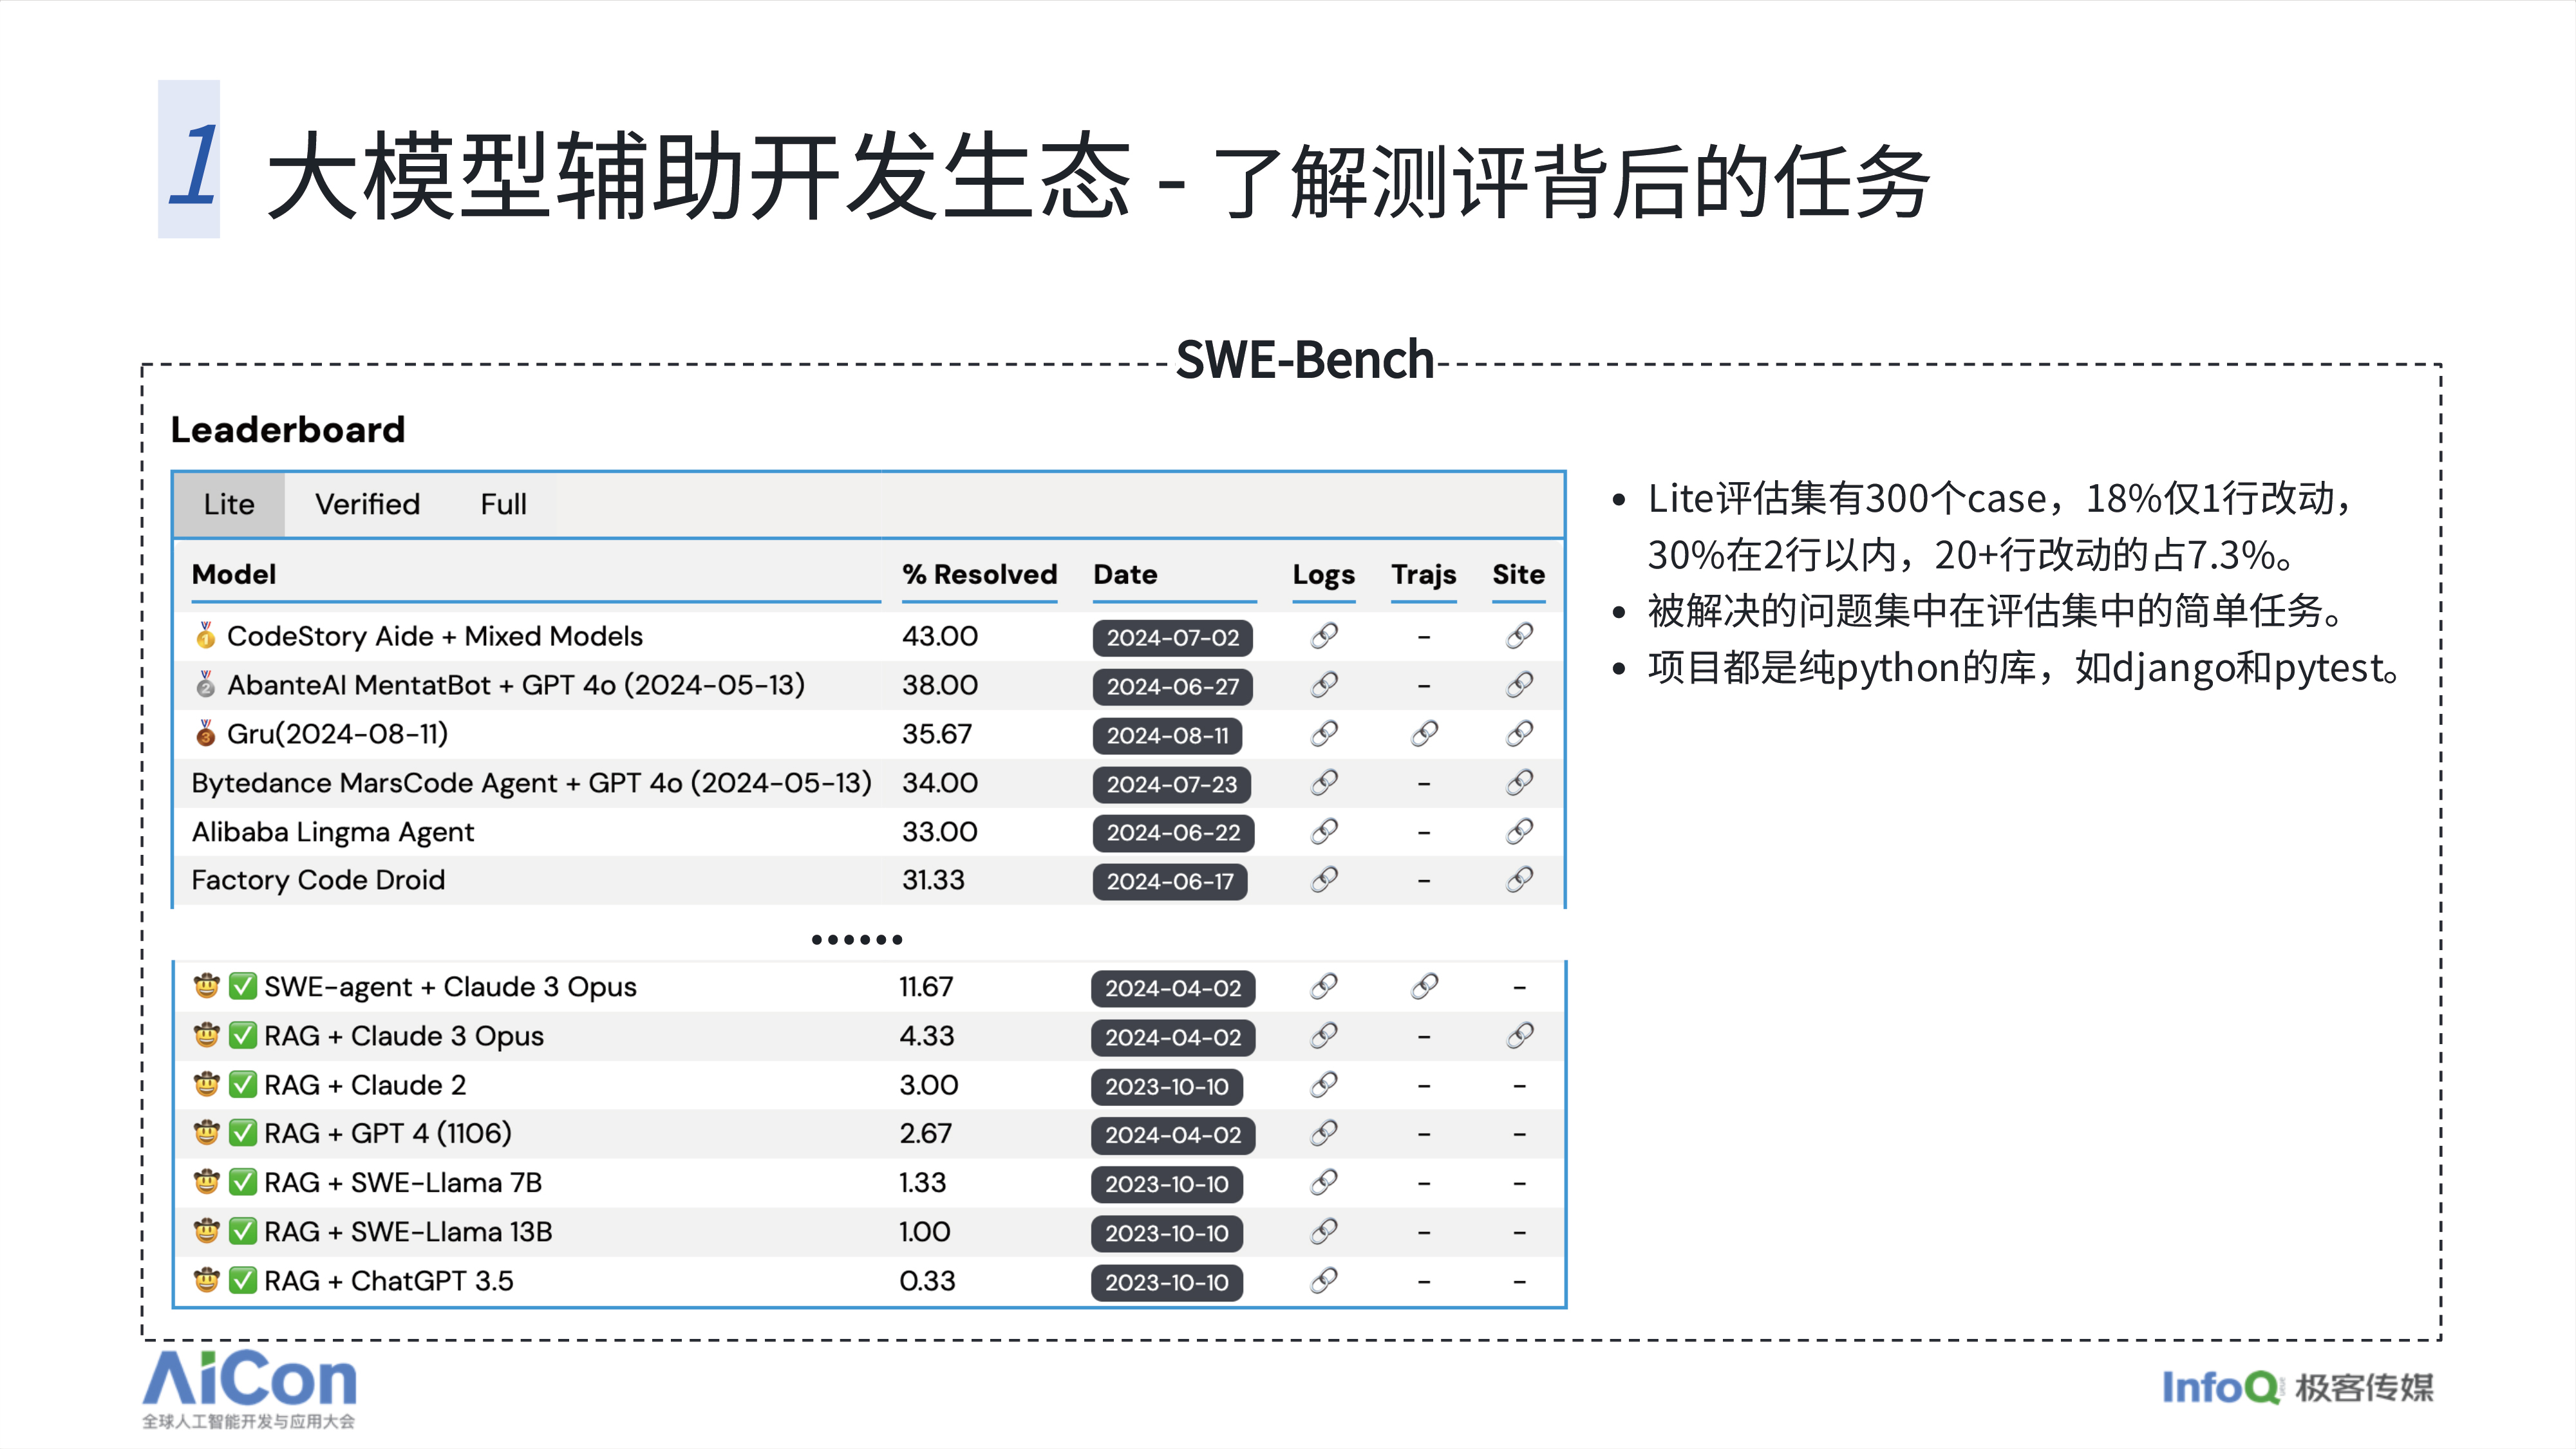This screenshot has width=2576, height=1449.
Task: Open the Logs link for RAG + GPT 4 (1106)
Action: tap(1324, 1133)
